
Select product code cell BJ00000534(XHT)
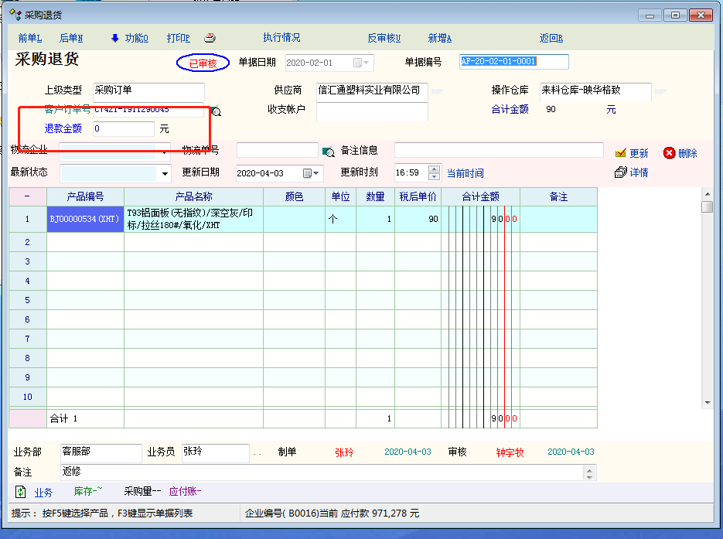click(85, 219)
